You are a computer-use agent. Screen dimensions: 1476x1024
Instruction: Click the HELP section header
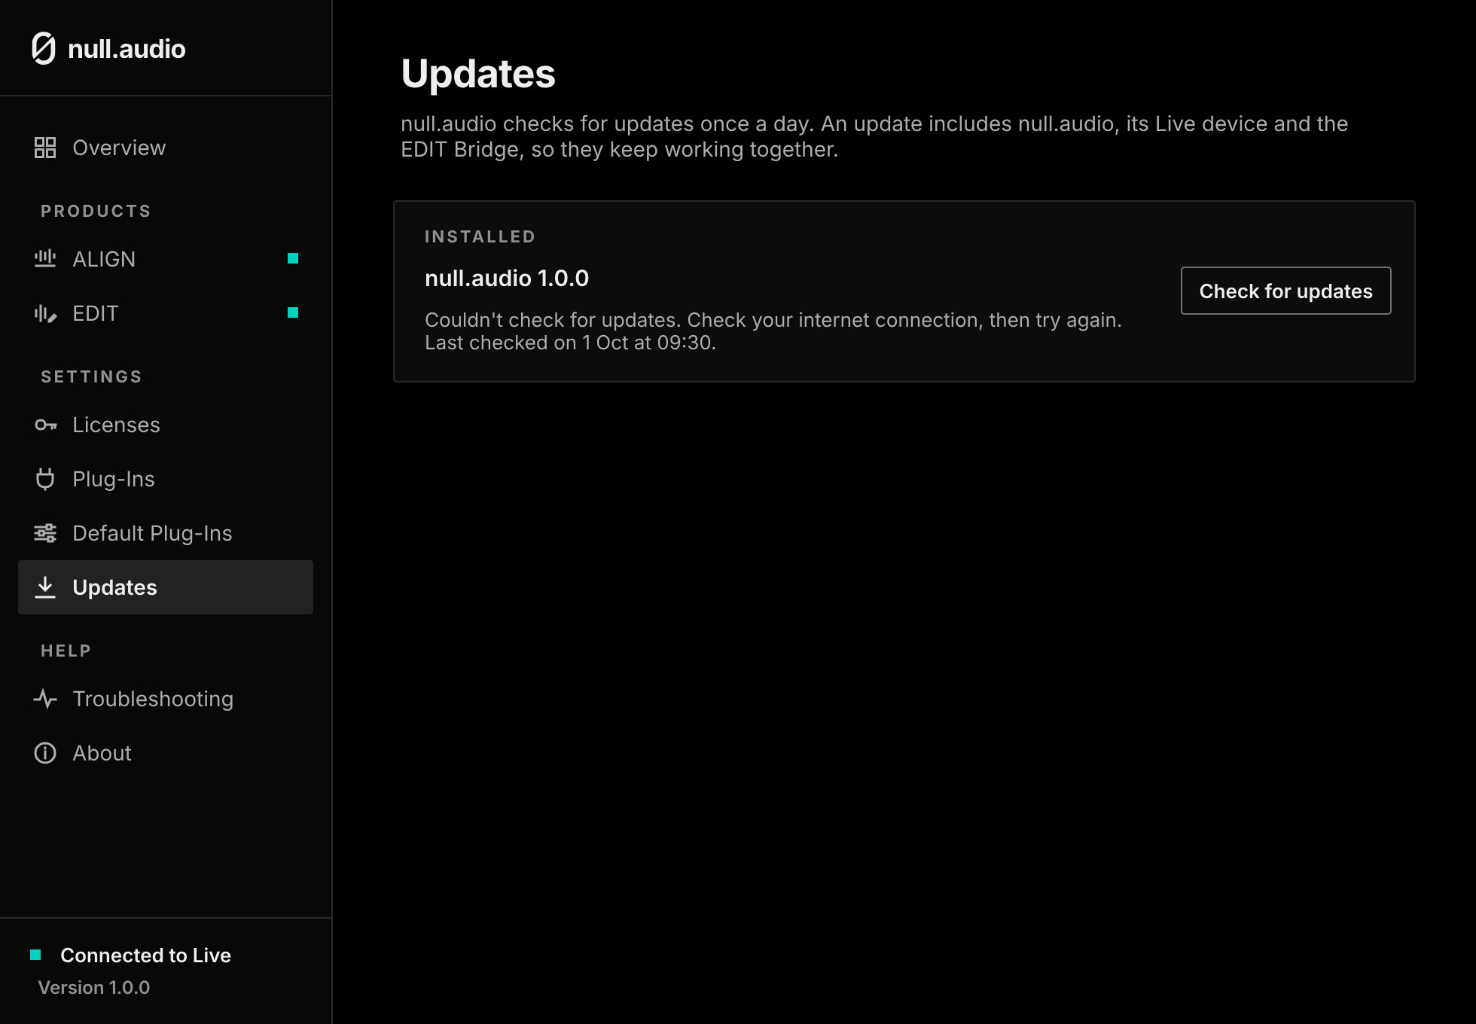[66, 651]
